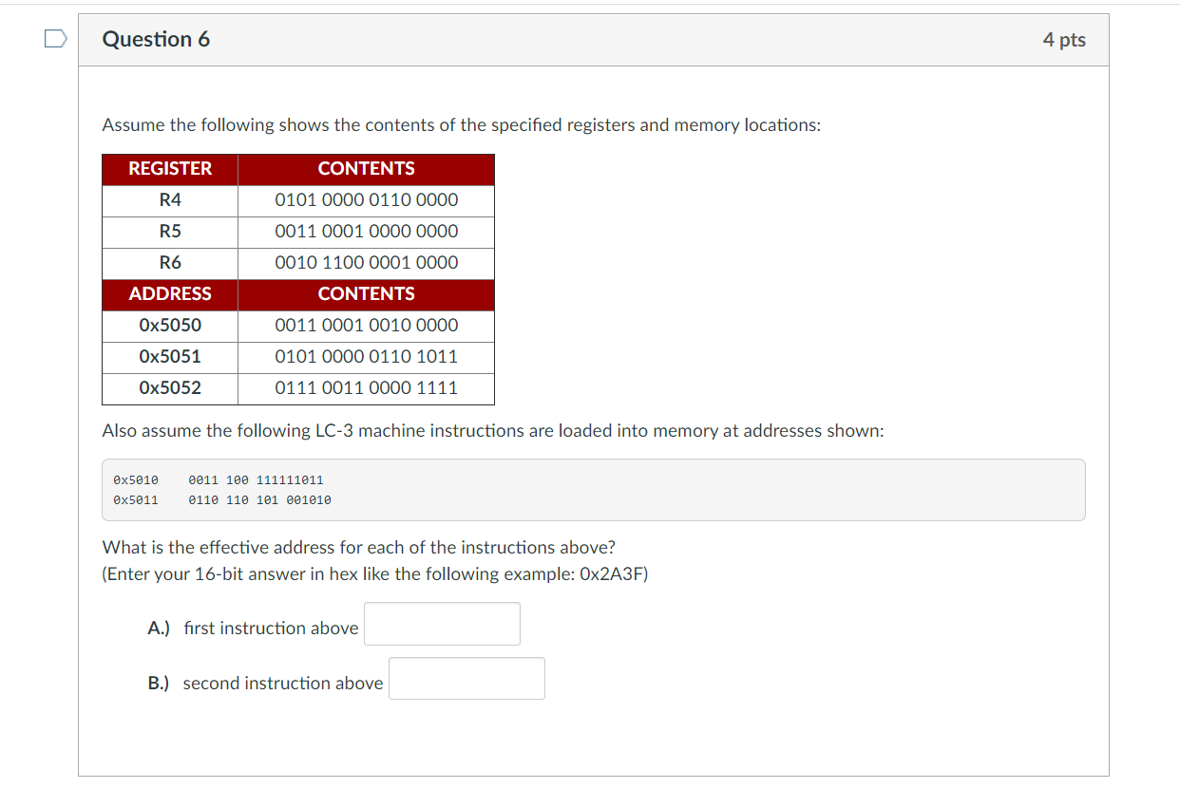The image size is (1180, 807).
Task: Click the R4 register cell
Action: [x=170, y=200]
